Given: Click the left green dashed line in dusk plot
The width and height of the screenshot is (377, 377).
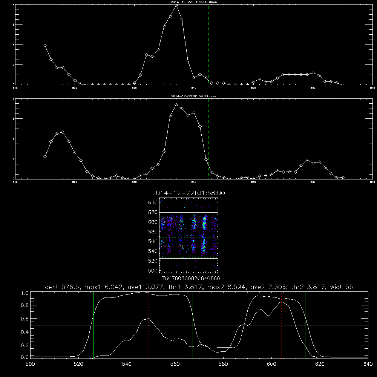Looking at the screenshot, I should [120, 139].
